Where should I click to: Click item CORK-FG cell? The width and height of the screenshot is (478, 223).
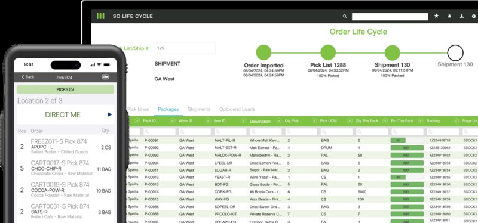pos(223,192)
